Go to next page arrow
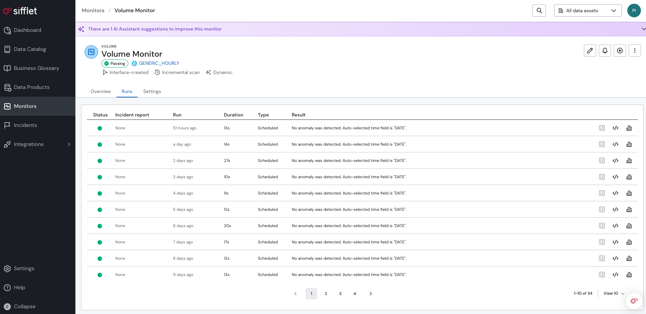The width and height of the screenshot is (646, 314). (370, 294)
